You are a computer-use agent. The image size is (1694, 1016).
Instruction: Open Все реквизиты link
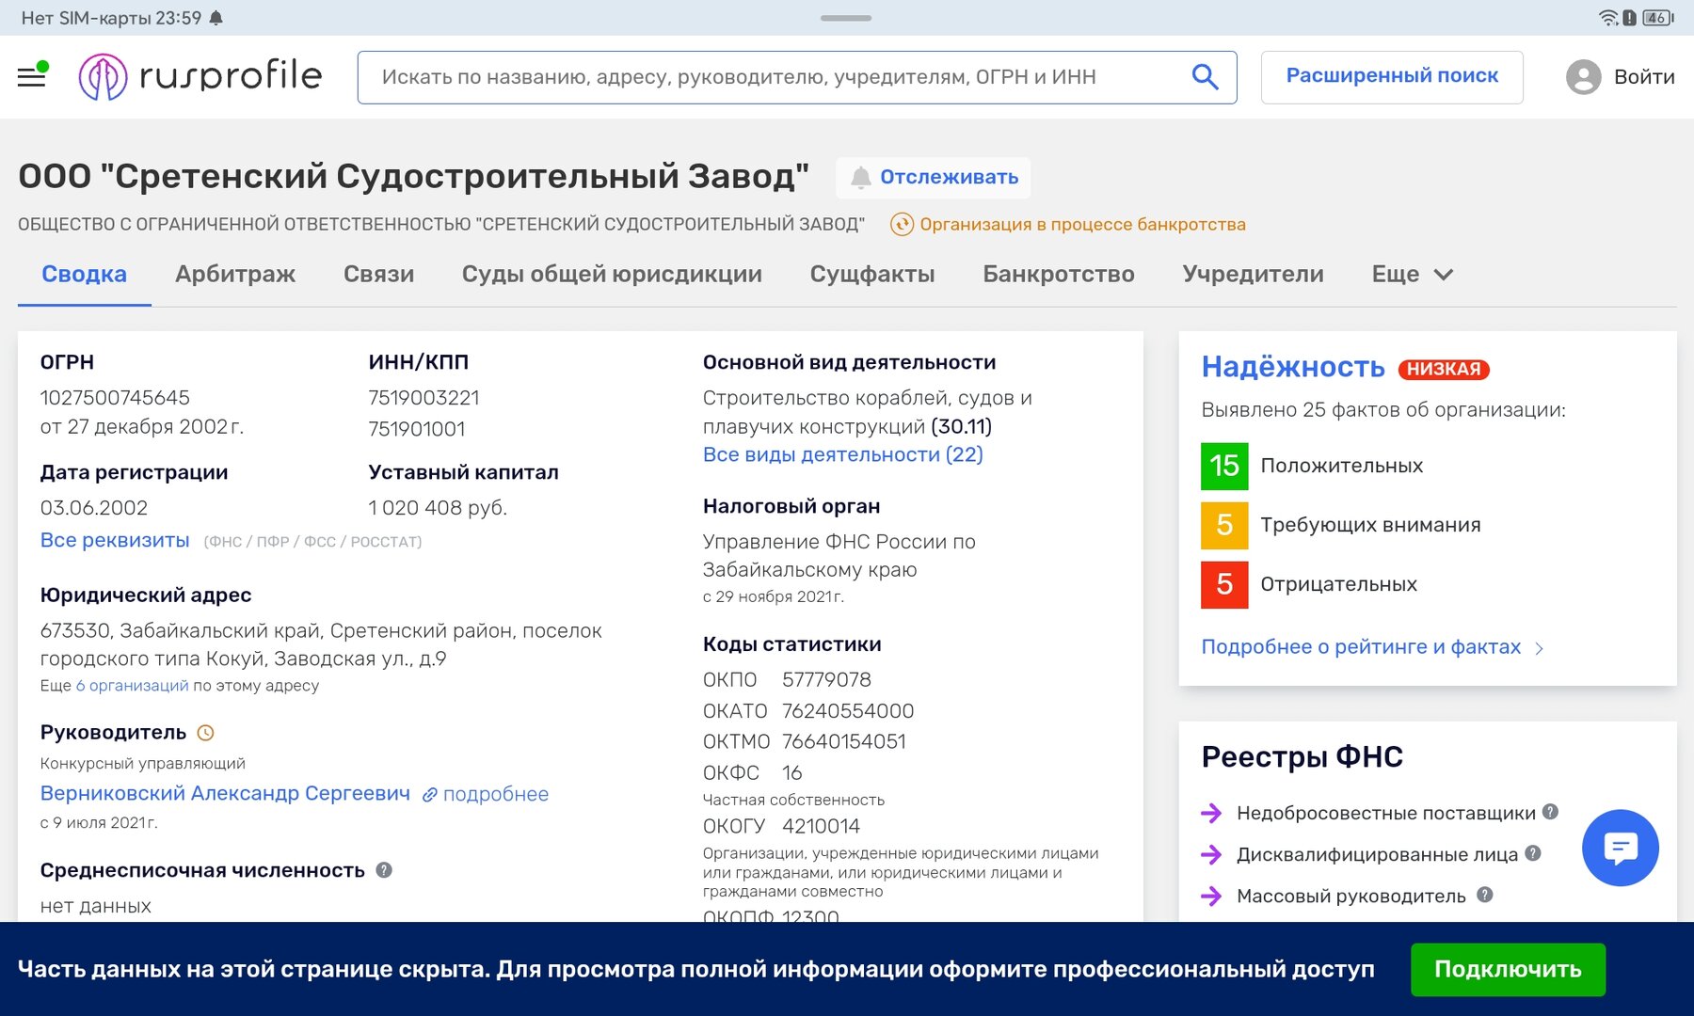click(115, 540)
